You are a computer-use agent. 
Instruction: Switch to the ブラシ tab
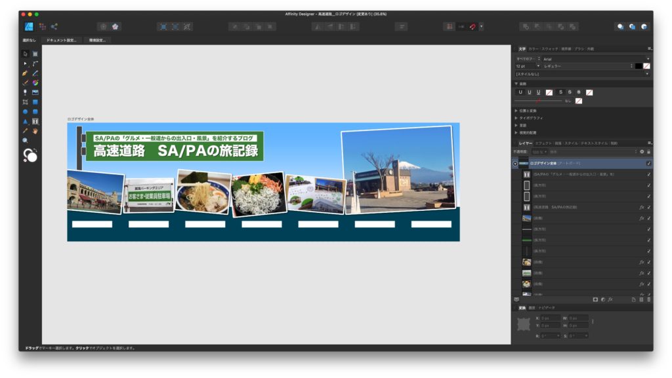click(579, 48)
